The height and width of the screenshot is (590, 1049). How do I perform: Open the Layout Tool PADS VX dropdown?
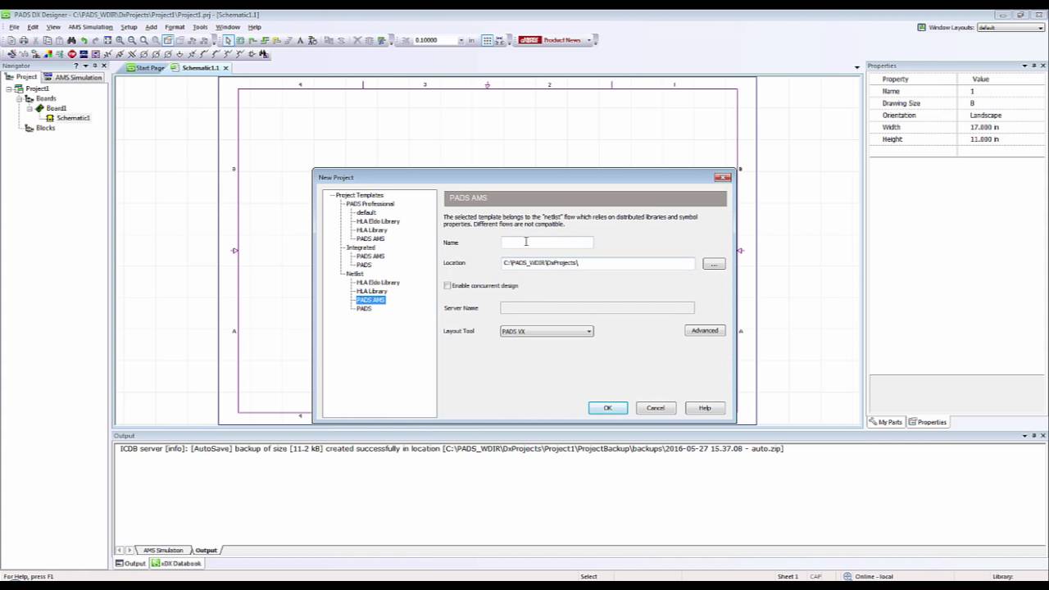pyautogui.click(x=588, y=331)
